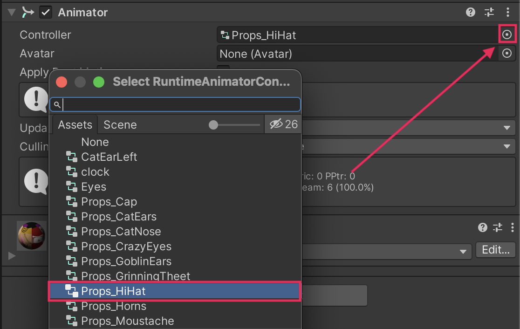The image size is (520, 329).
Task: Open the Culling Mode dropdown
Action: 506,147
